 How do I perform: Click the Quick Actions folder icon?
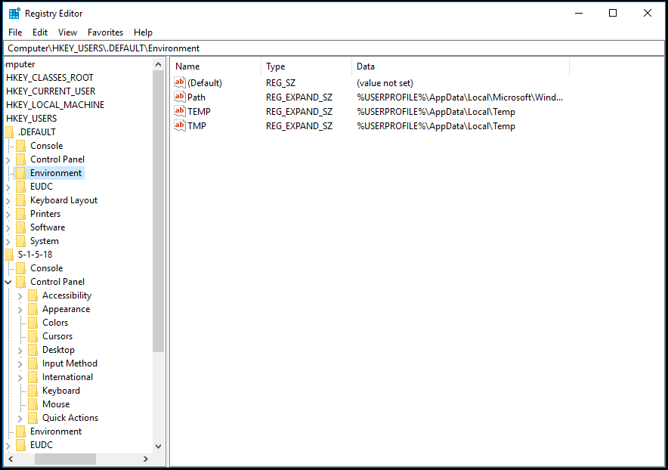32,419
